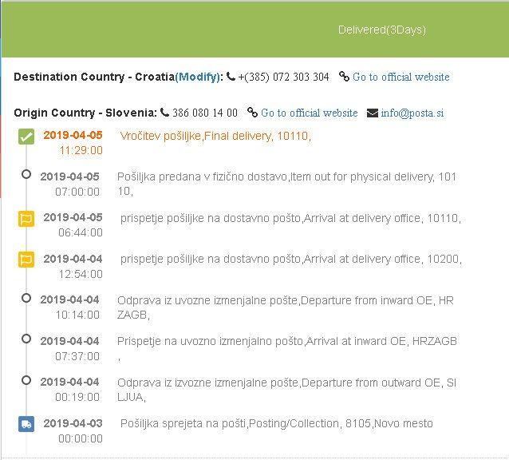Click the yellow flag icon for 06:44:00 arrival

[x=26, y=218]
